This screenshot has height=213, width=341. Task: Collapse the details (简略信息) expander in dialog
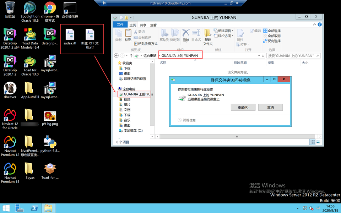click(180, 120)
